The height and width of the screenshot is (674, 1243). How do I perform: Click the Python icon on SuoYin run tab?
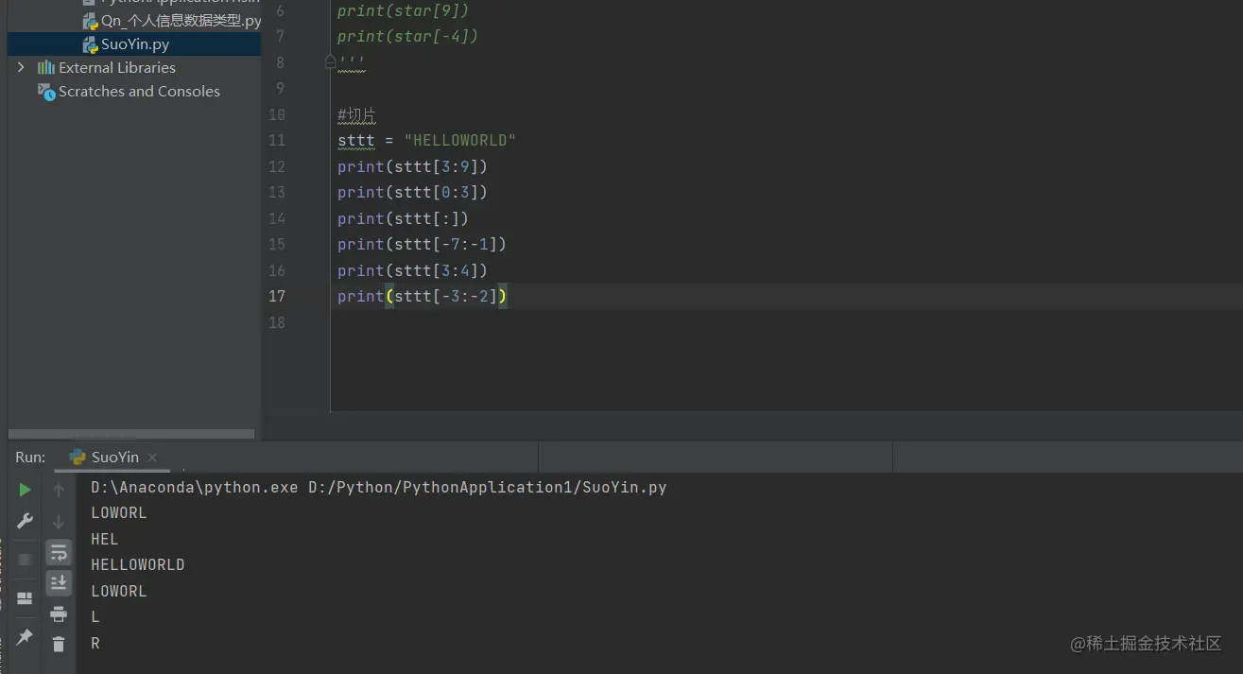78,458
